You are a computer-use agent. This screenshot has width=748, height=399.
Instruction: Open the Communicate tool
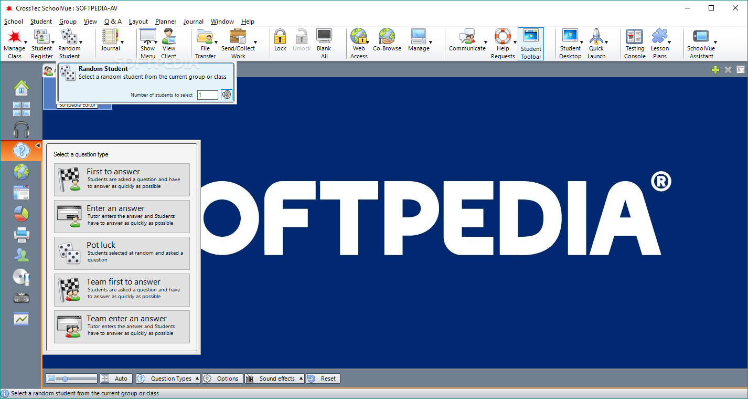click(467, 40)
